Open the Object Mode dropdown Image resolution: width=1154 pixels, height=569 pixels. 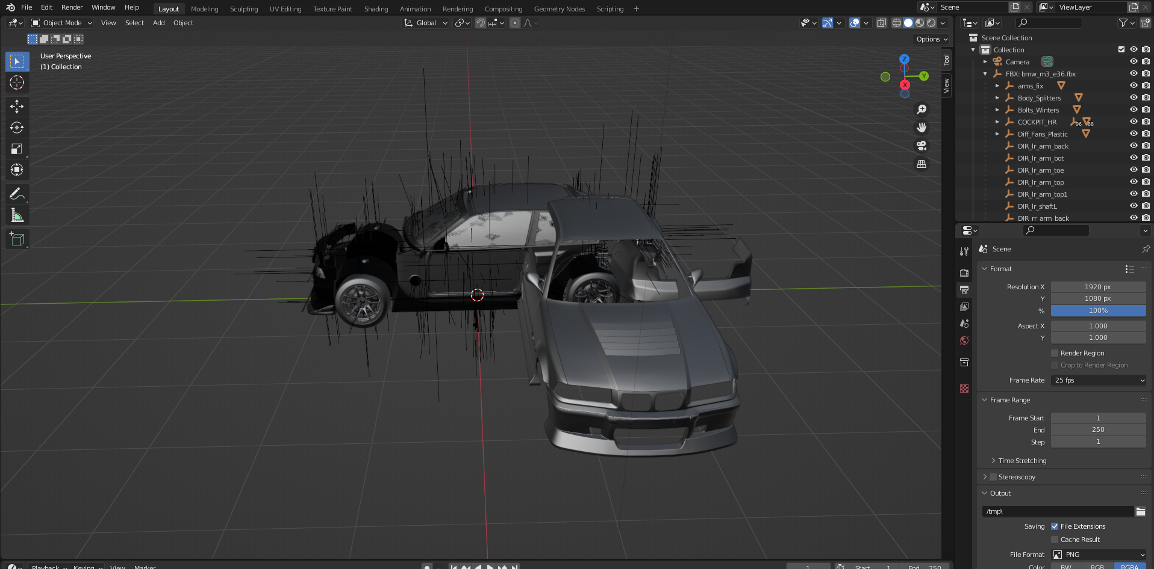[x=61, y=23]
